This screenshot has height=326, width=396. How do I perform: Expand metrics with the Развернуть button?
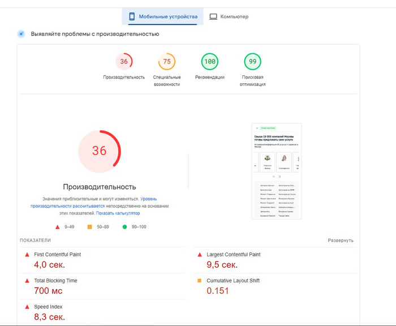coord(341,241)
